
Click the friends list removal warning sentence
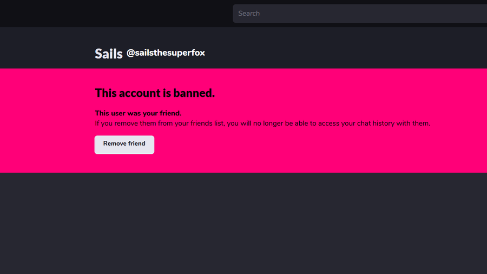[x=262, y=123]
